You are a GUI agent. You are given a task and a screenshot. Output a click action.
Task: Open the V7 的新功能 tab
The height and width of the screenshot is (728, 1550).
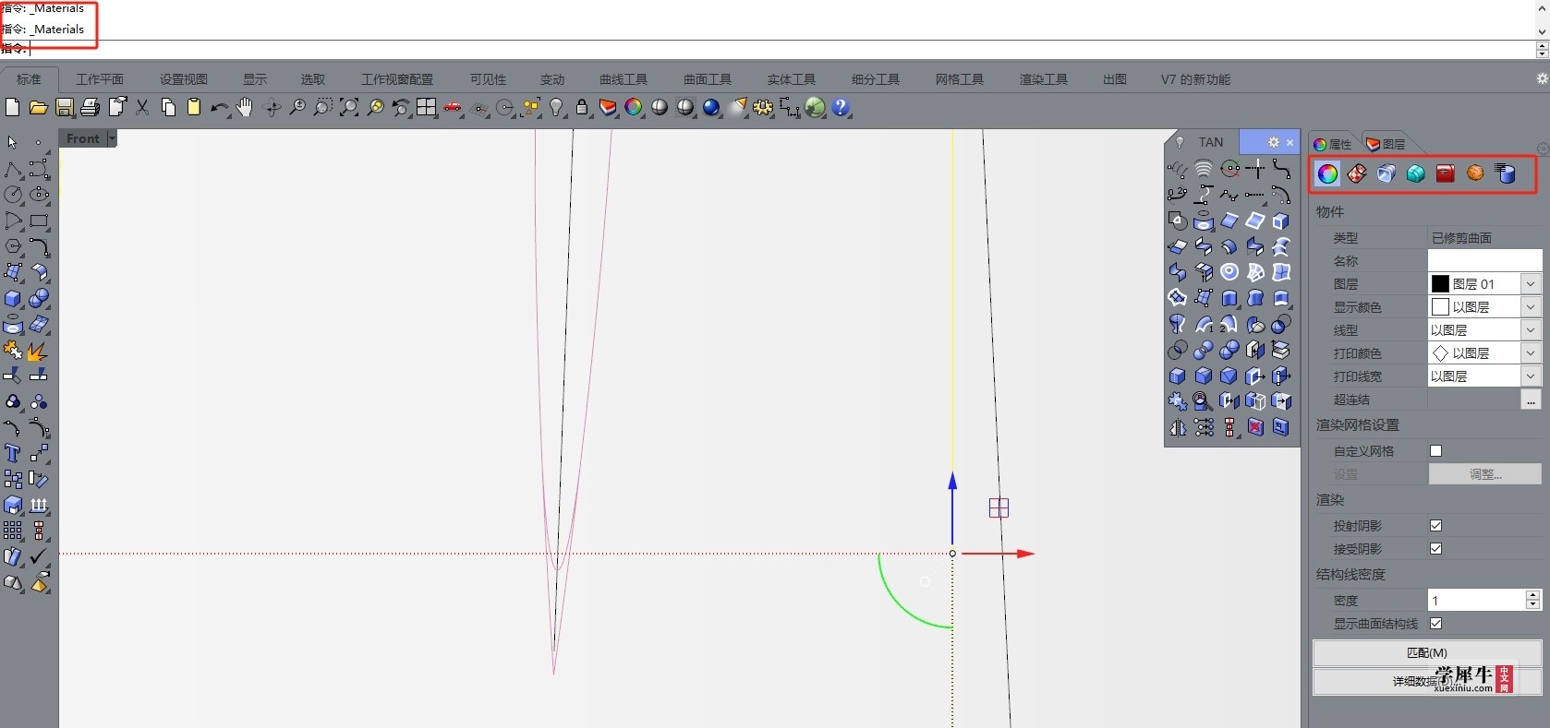[x=1195, y=79]
